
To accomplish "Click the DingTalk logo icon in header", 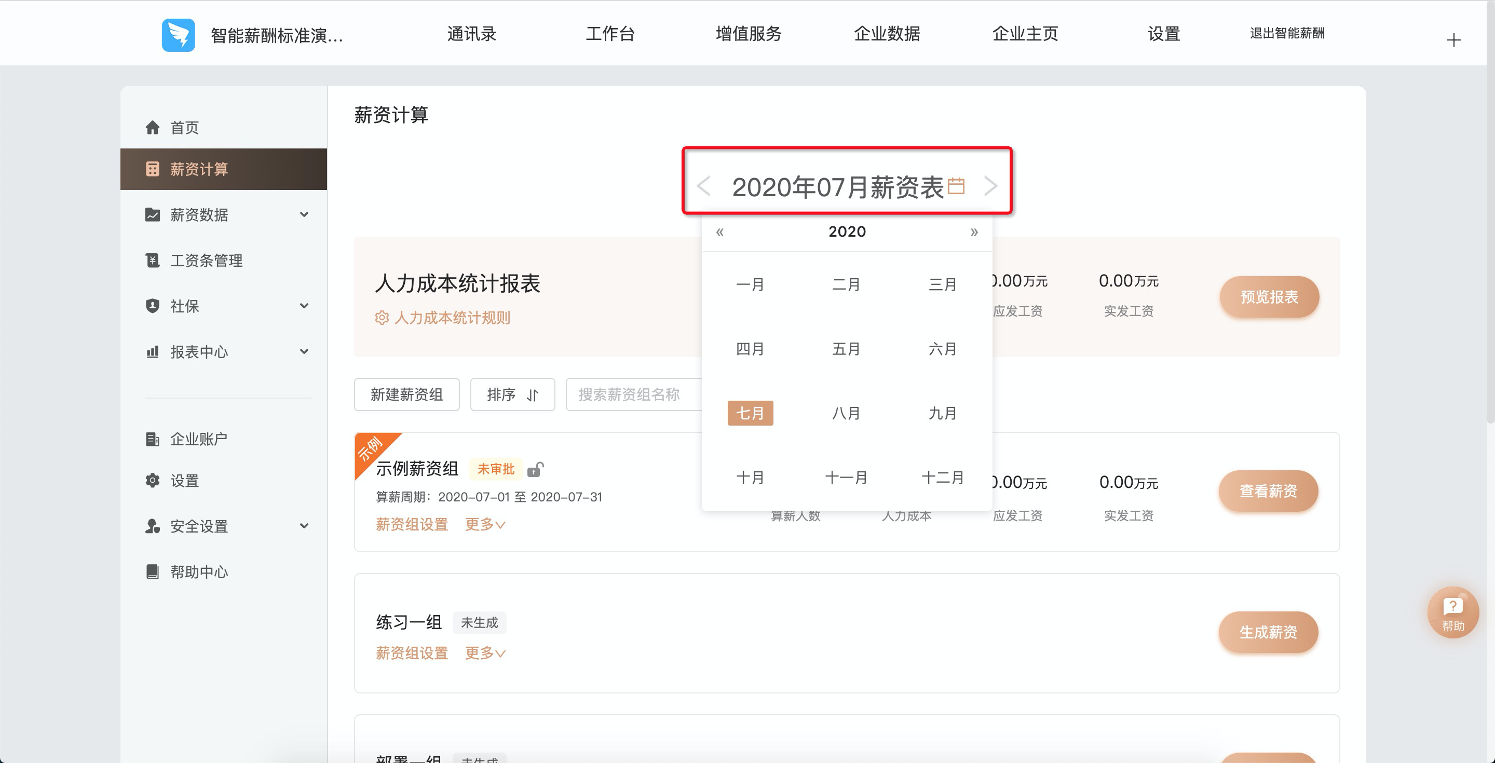I will [178, 35].
